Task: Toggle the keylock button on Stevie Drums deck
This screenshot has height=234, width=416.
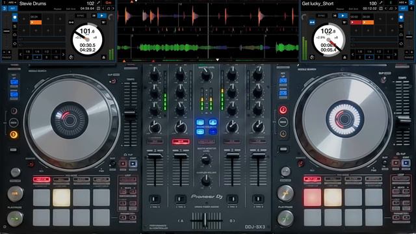Action: pyautogui.click(x=71, y=22)
